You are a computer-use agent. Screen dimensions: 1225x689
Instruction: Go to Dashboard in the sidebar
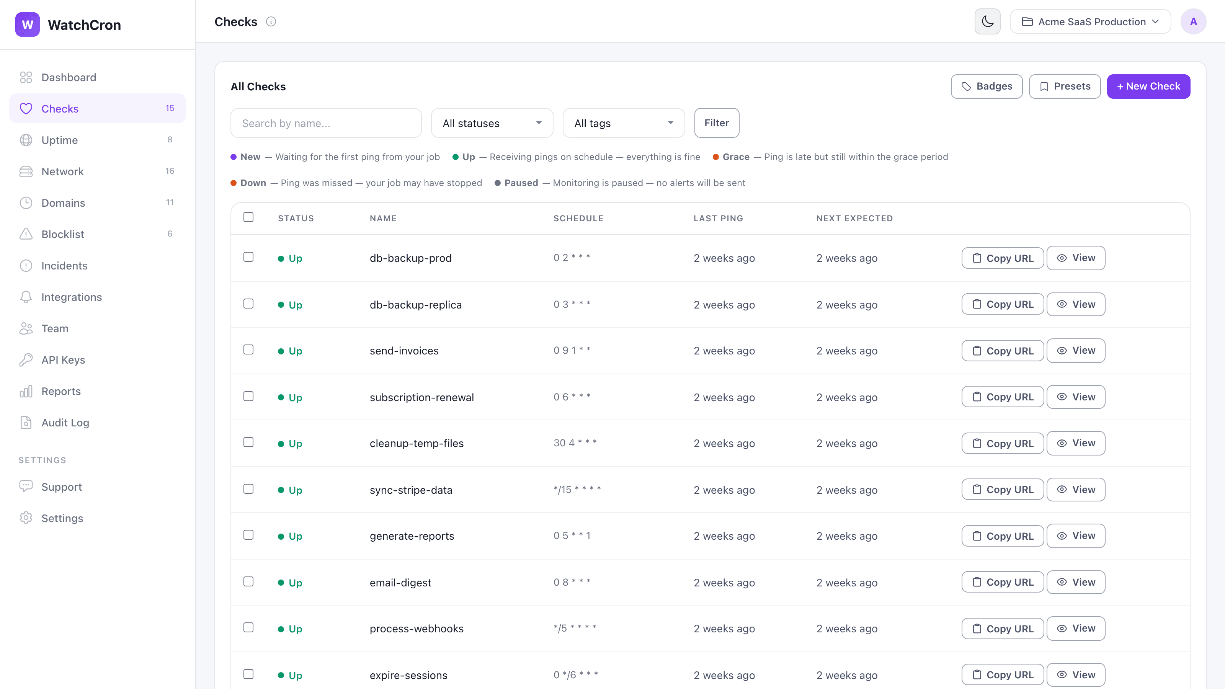coord(98,77)
